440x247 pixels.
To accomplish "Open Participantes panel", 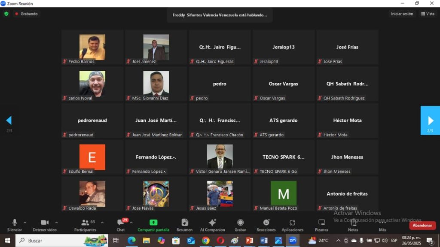I will coord(86,225).
